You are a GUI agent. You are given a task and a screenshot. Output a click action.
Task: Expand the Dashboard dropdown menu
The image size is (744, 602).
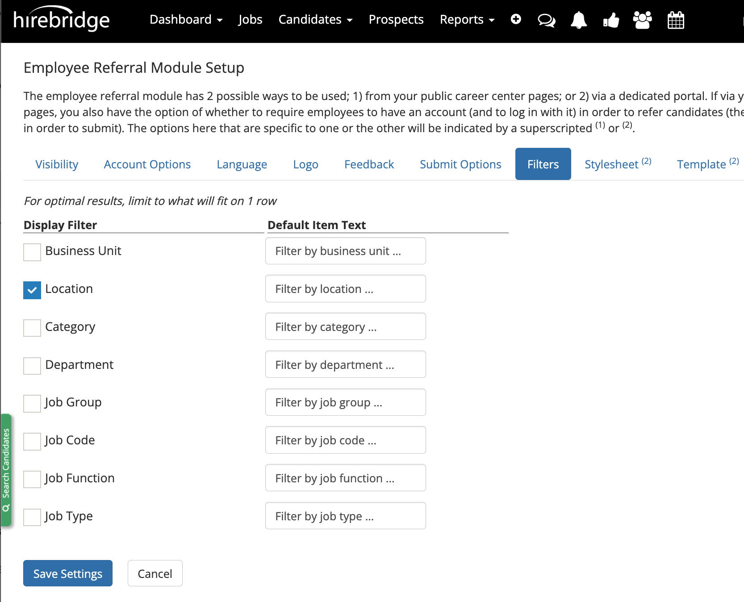coord(186,20)
